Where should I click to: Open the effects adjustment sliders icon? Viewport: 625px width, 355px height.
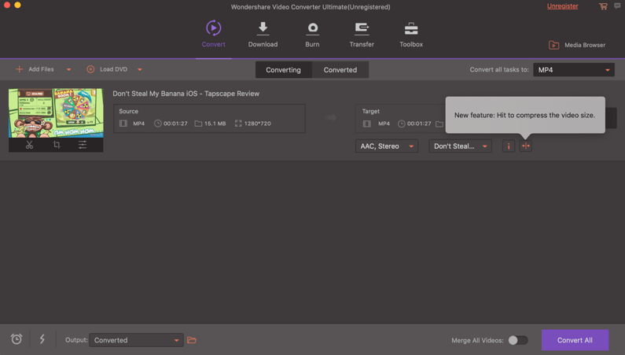click(x=83, y=145)
